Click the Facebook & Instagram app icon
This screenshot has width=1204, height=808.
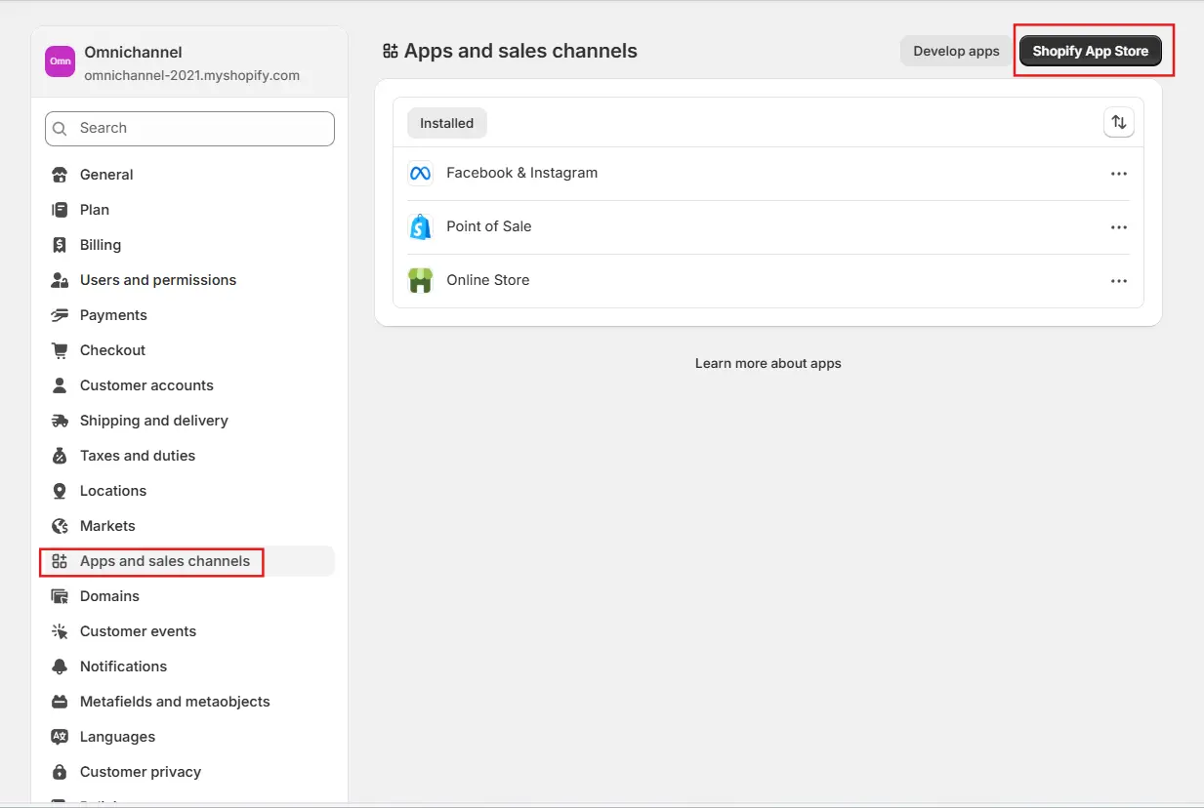pyautogui.click(x=421, y=173)
